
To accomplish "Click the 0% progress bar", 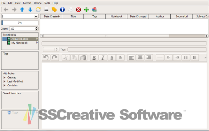I will (20, 23).
